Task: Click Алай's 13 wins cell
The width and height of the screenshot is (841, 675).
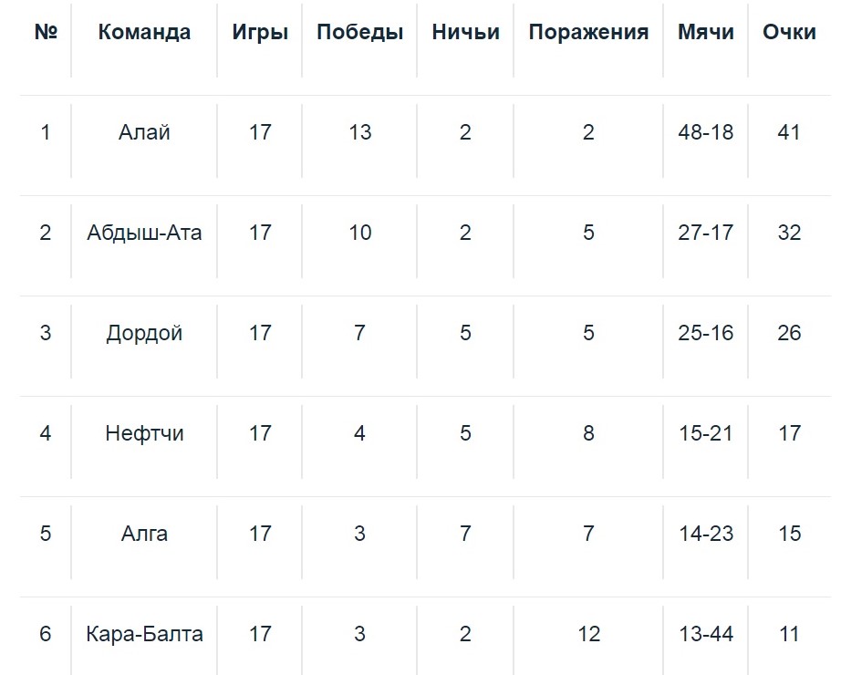Action: (359, 132)
